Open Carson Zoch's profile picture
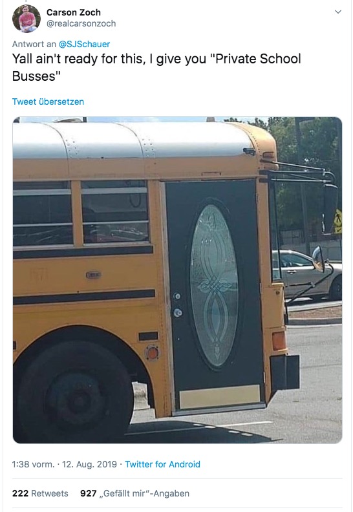353x512 pixels. coord(27,19)
